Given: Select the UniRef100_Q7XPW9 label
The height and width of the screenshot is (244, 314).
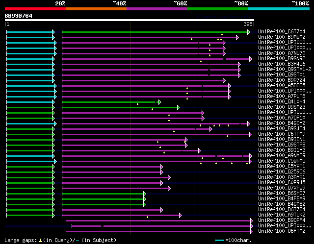Looking at the screenshot, I should 282,188.
